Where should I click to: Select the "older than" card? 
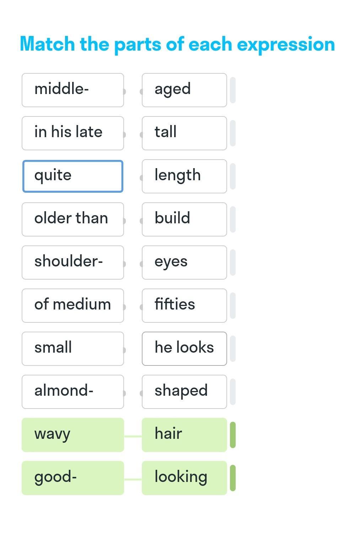click(x=73, y=219)
